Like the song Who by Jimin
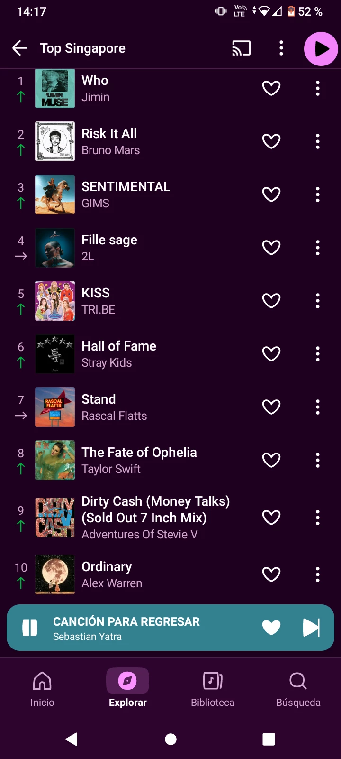 (271, 88)
